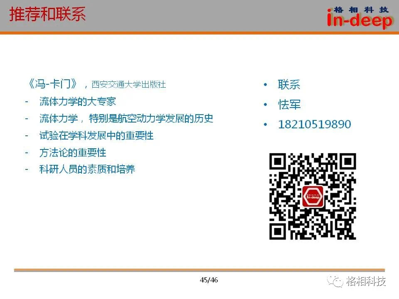This screenshot has height=299, width=399.
Task: Select the line 试验在学科发展中的重要性
Action: (96, 135)
